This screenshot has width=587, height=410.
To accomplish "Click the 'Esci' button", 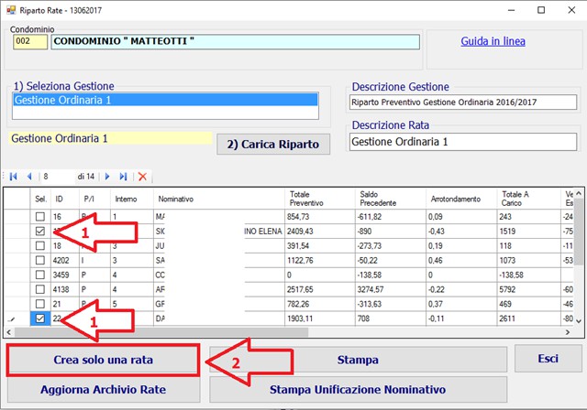I will coord(548,359).
